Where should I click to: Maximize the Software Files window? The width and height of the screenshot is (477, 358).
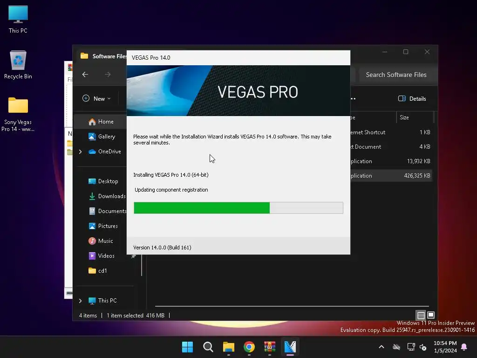(x=406, y=52)
